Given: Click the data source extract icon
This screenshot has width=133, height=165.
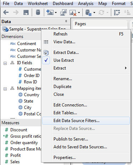Looking at the screenshot, I should point(5,29).
